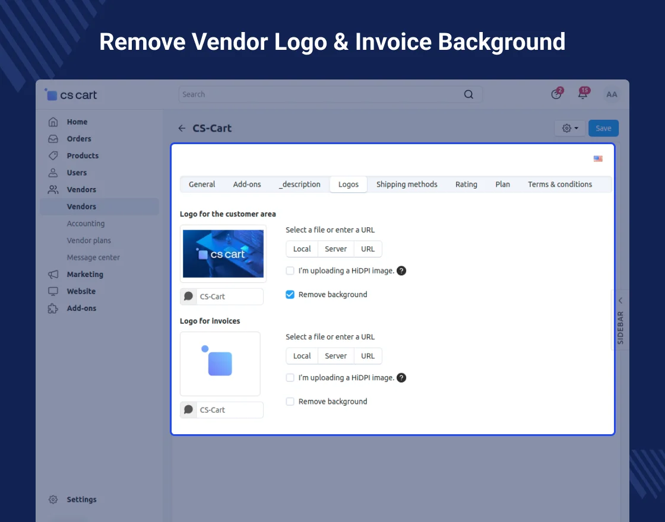Choose Local upload for customer area logo
Viewport: 665px width, 522px height.
[302, 249]
